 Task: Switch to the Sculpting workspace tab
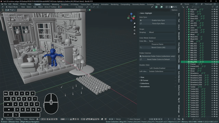point(65,4)
